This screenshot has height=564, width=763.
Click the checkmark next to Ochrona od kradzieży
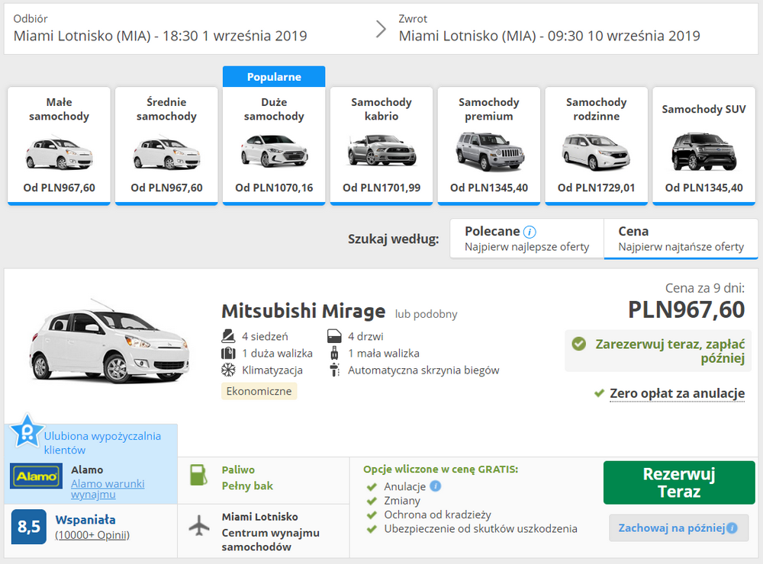point(372,515)
